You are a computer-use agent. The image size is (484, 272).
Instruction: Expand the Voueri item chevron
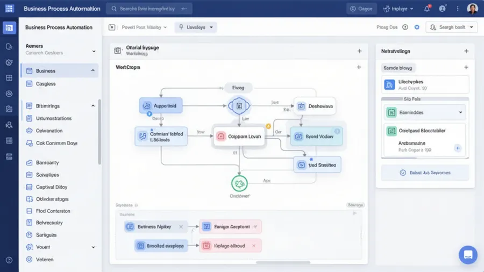(93, 247)
